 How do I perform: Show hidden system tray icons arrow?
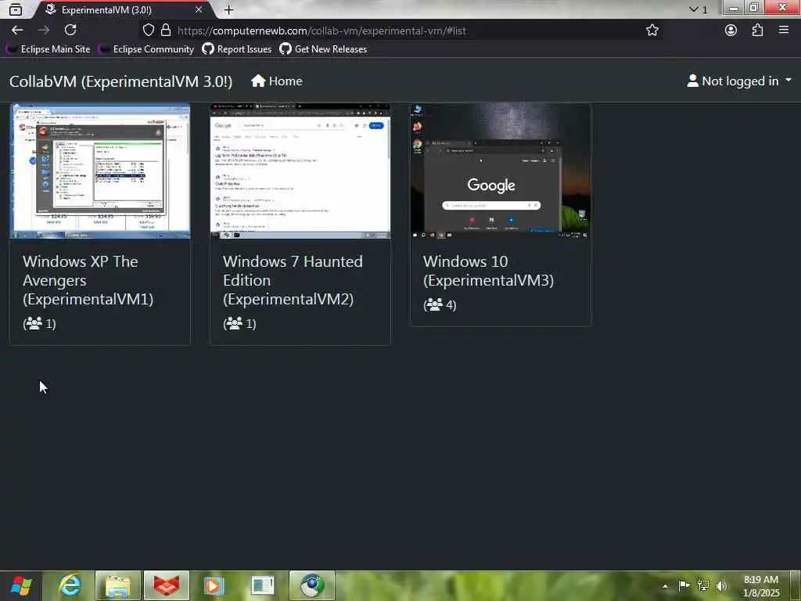tap(665, 585)
